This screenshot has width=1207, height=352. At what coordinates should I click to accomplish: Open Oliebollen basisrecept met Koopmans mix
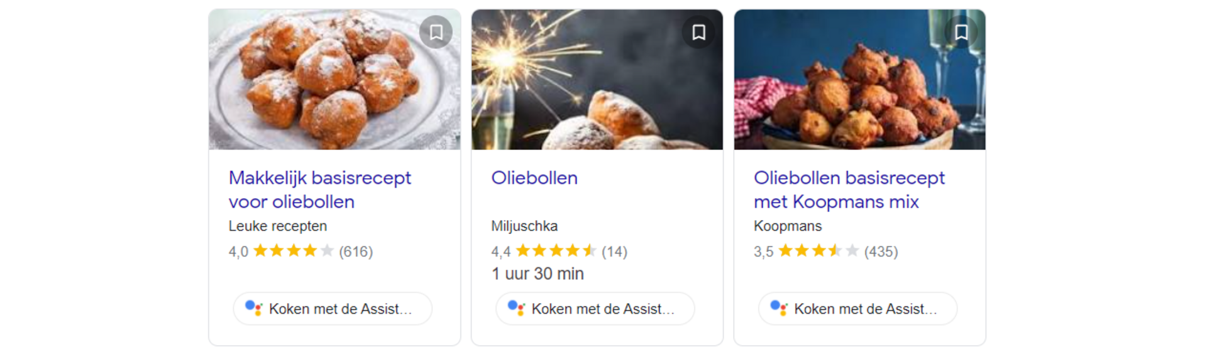click(849, 189)
